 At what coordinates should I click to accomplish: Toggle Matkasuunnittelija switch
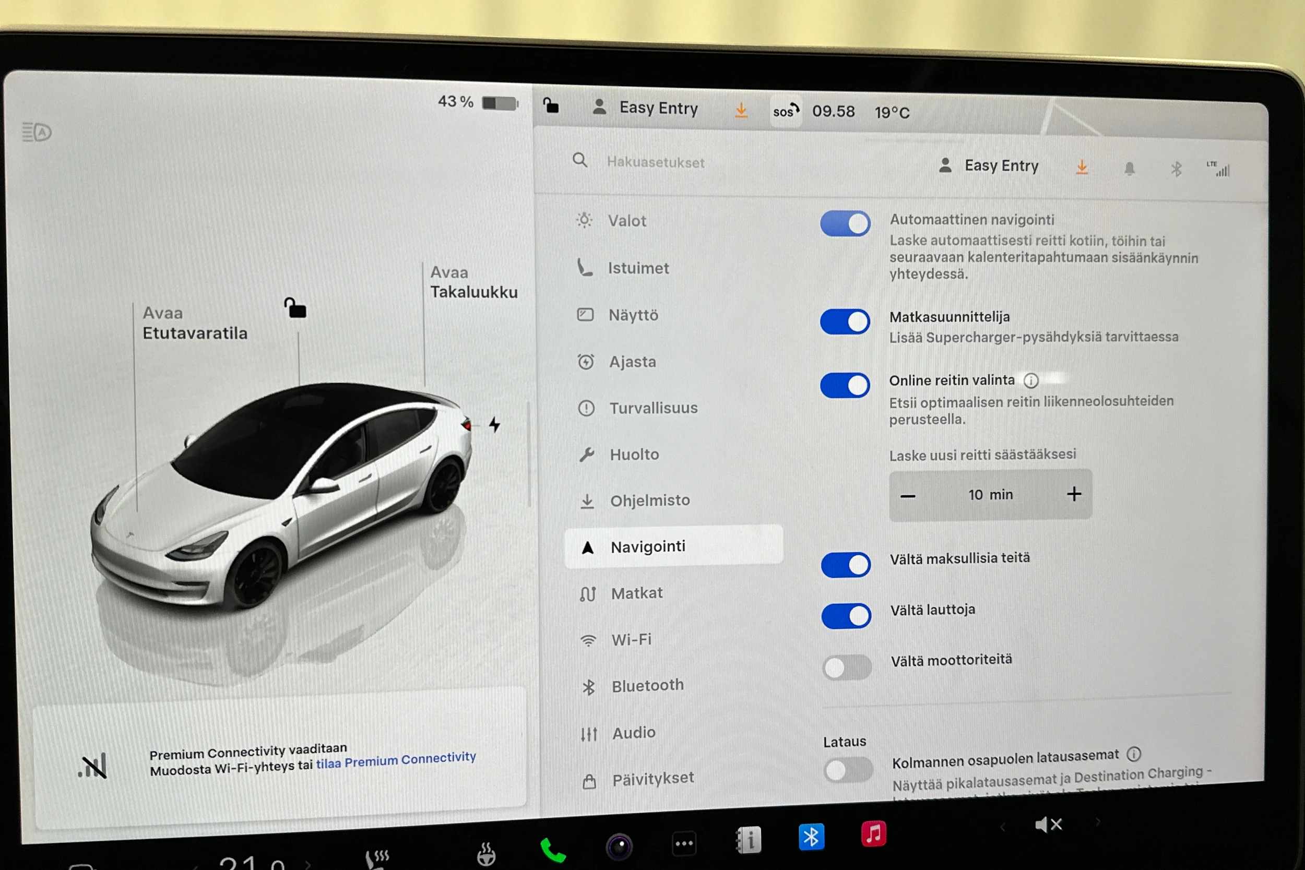click(845, 322)
